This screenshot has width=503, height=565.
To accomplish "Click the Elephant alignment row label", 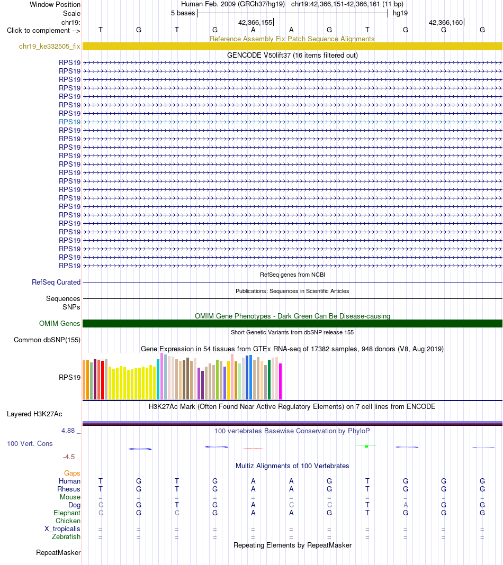I will click(67, 513).
